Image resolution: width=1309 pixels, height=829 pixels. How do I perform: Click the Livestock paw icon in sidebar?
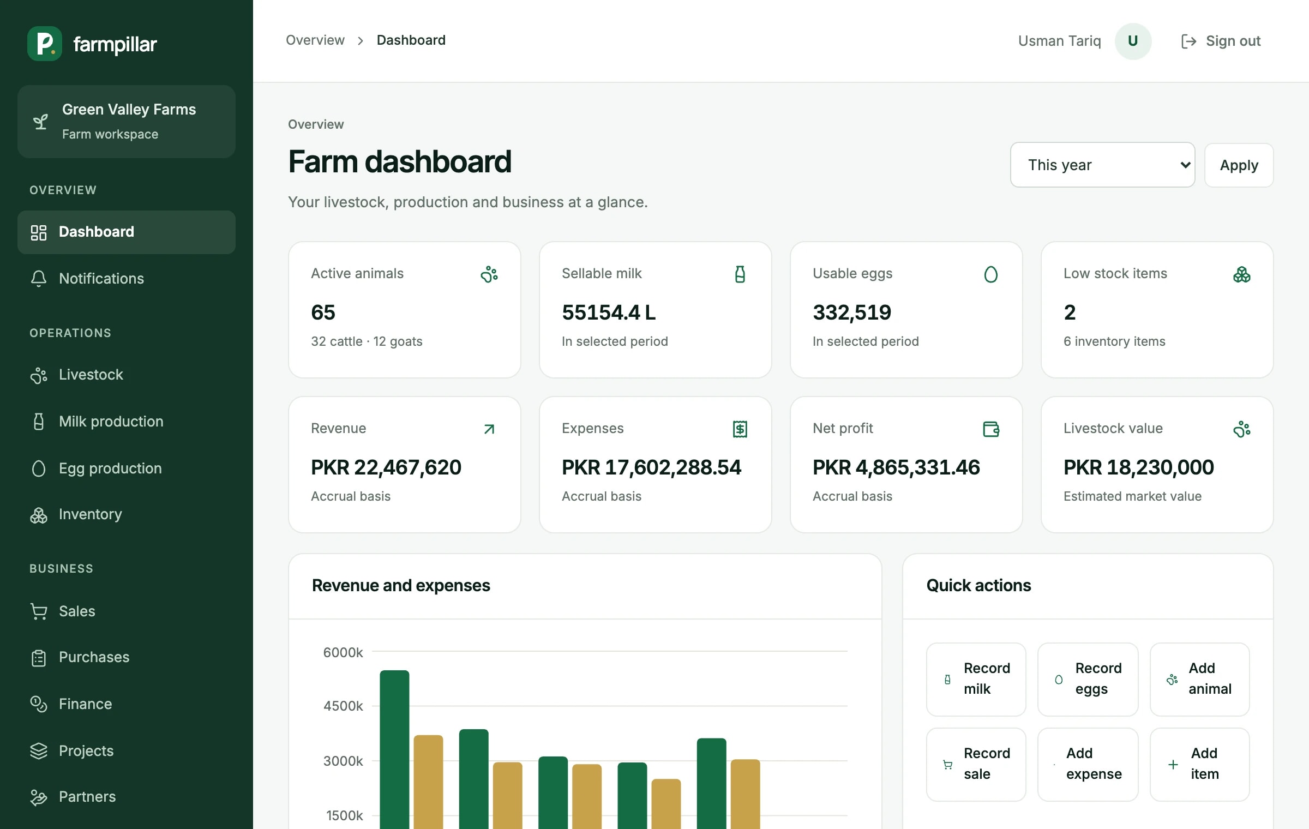pos(39,375)
